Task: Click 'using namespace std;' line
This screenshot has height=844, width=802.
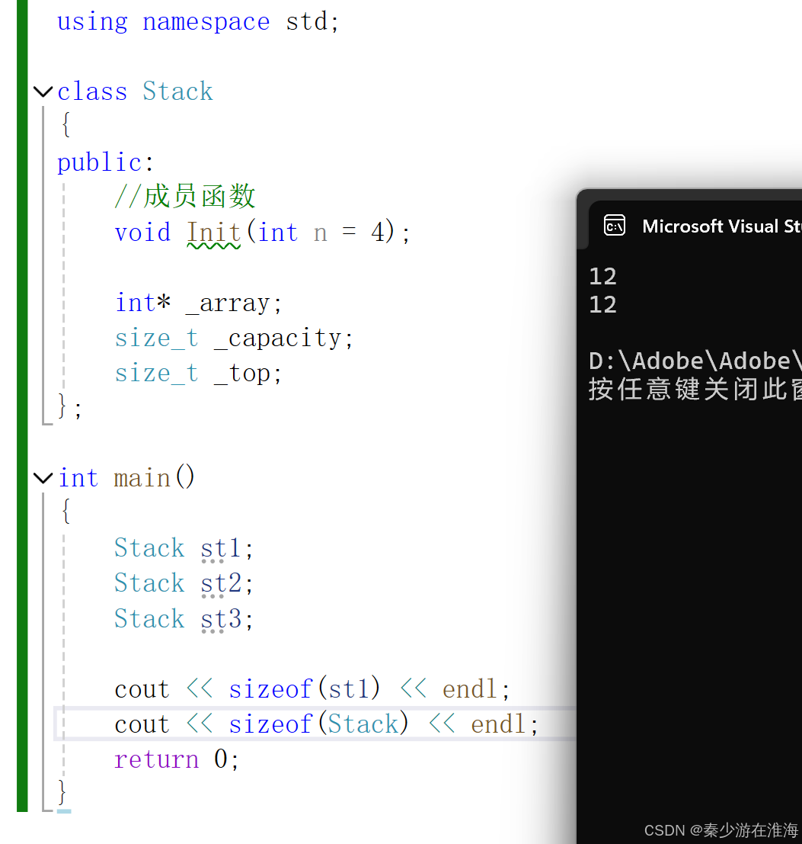Action: point(198,22)
